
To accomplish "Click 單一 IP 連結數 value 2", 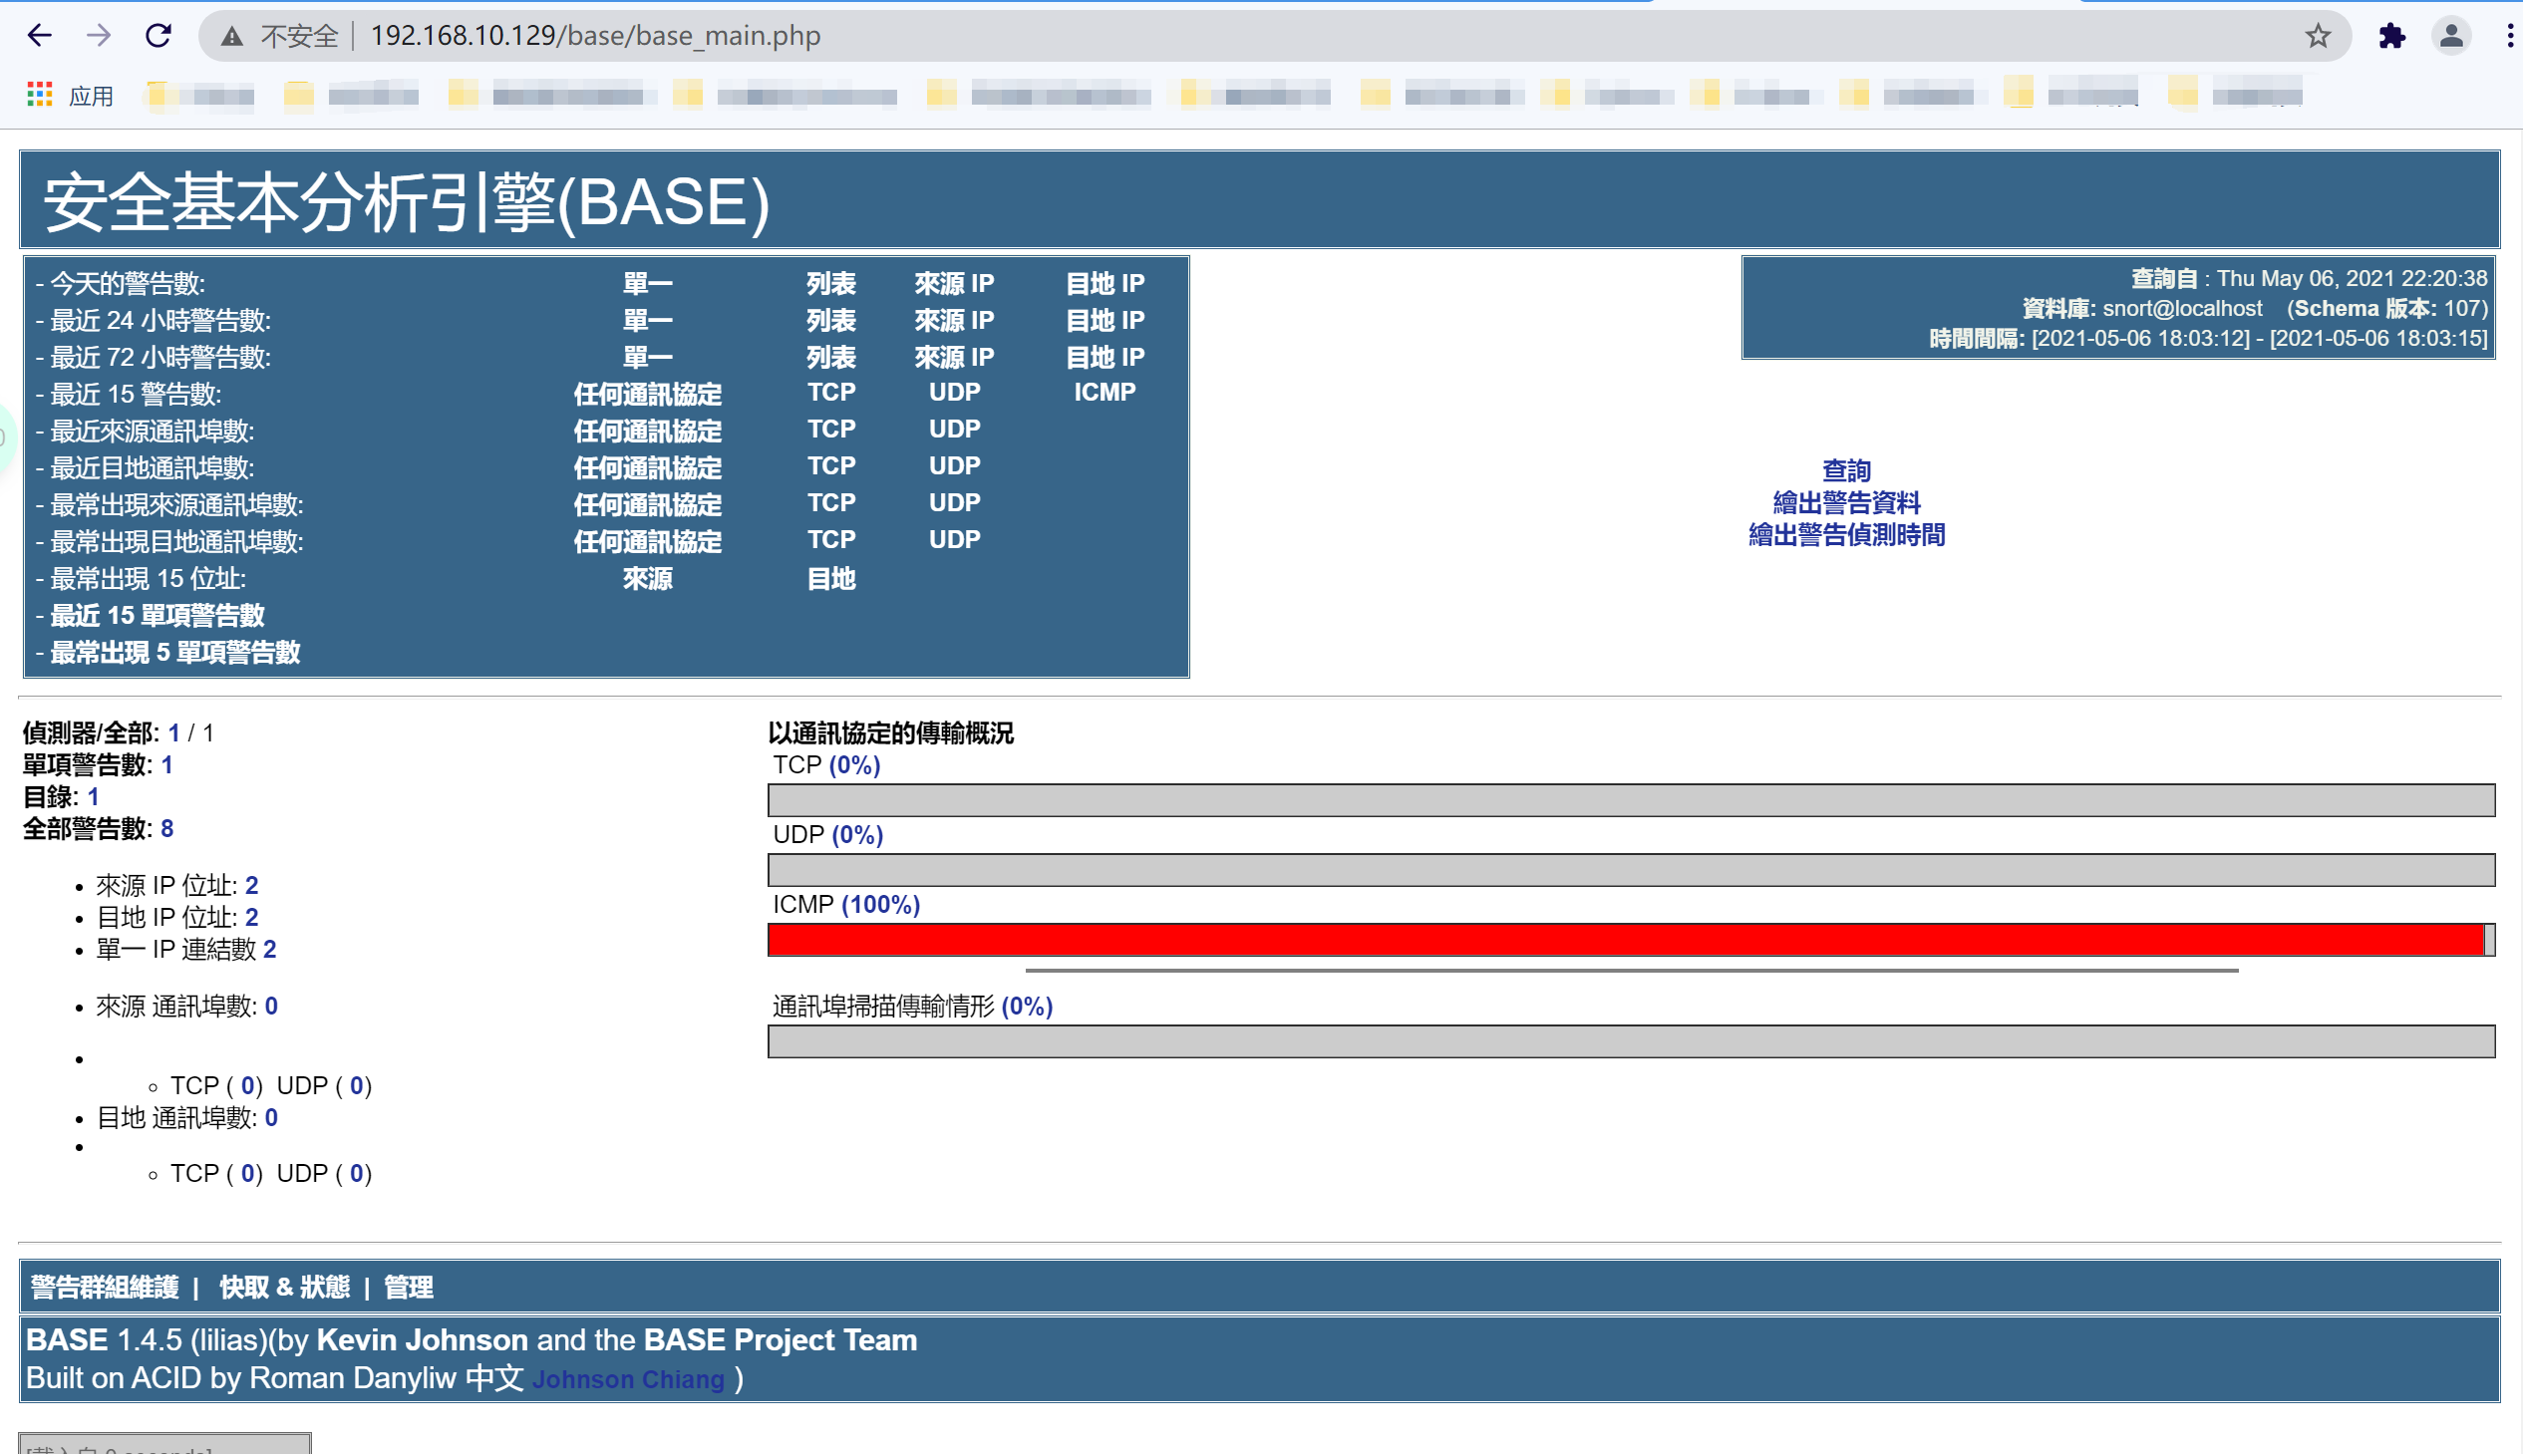I will coord(270,950).
